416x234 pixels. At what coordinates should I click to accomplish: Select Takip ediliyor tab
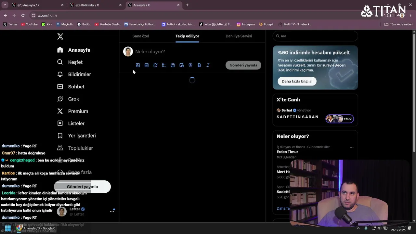click(187, 36)
